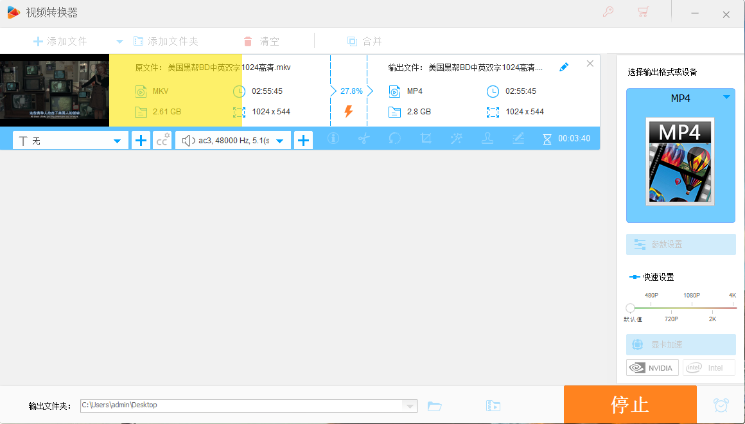
Task: Open the shopping cart purchase icon
Action: [x=643, y=12]
